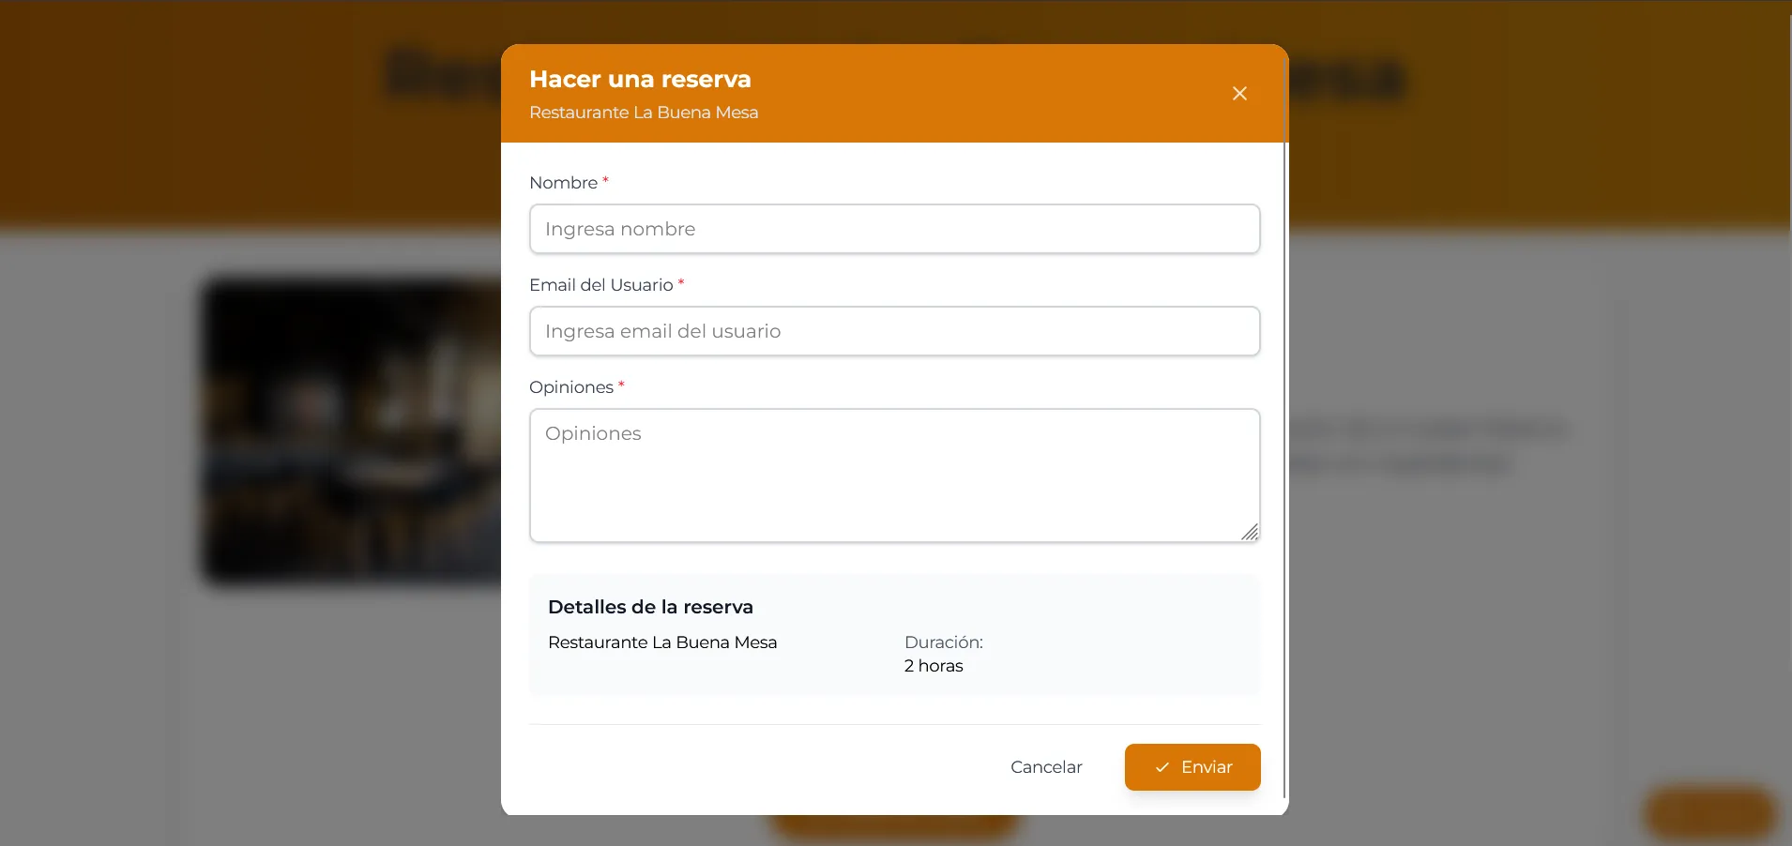This screenshot has width=1792, height=846.
Task: Click the red asterisk next to Nombre
Action: point(605,179)
